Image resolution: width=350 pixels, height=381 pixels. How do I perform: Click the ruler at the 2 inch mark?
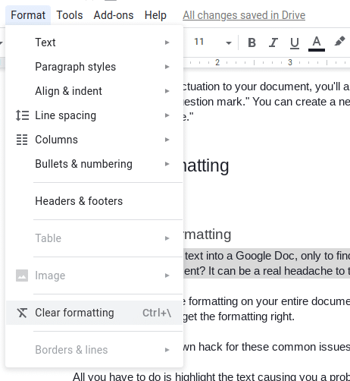pos(217,62)
